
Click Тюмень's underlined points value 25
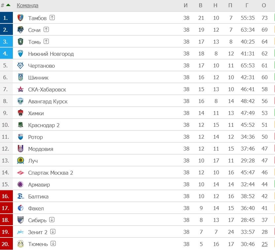(264, 244)
